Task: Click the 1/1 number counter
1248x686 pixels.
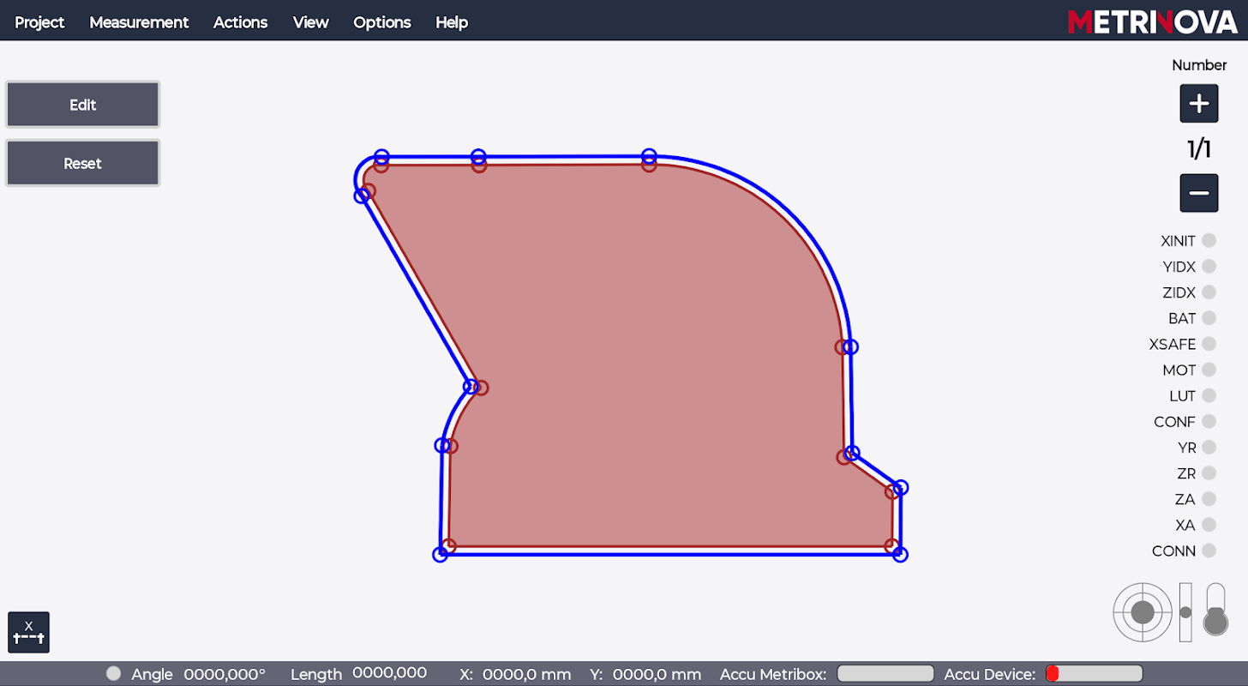Action: 1199,149
